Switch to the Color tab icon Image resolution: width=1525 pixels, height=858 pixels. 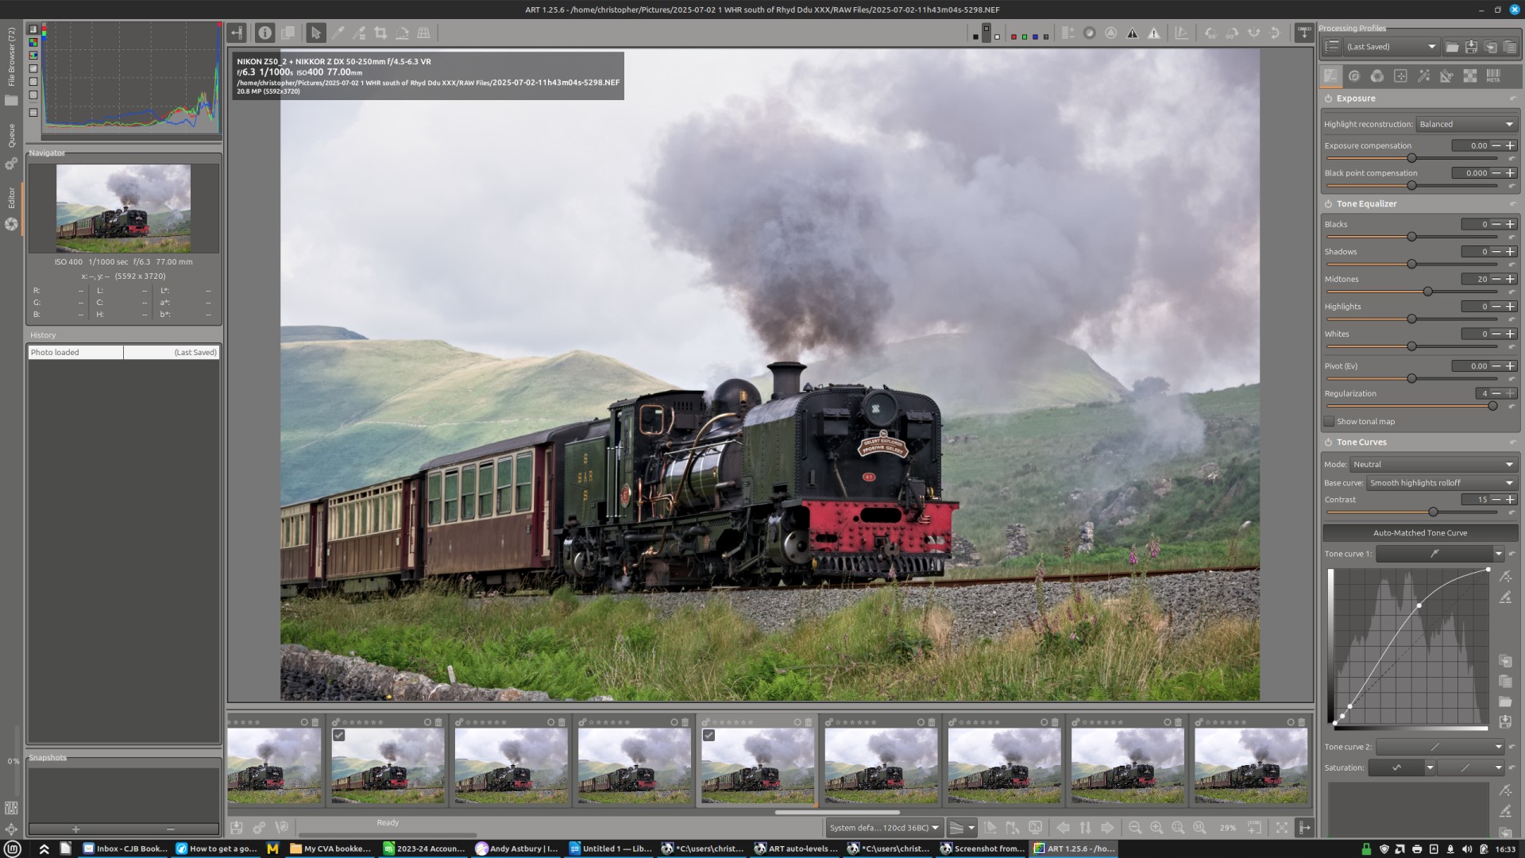[x=1376, y=75]
